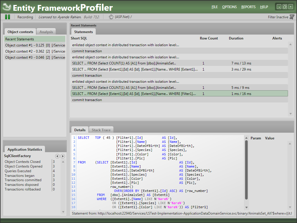Open the HELP menu
Image resolution: width=297 pixels, height=223 pixels.
click(x=264, y=7)
